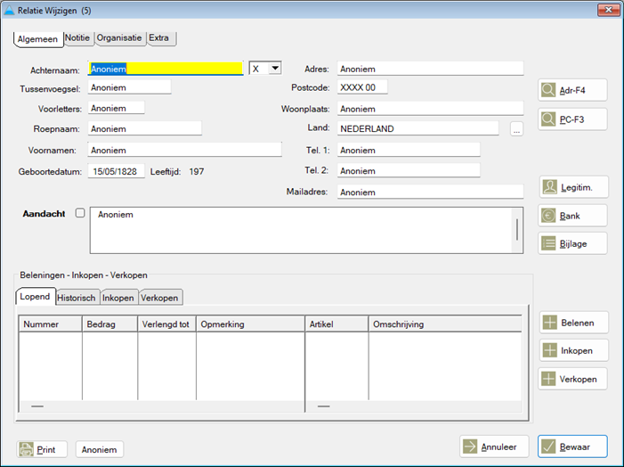Click the Print printer icon
This screenshot has height=467, width=624.
[27, 450]
